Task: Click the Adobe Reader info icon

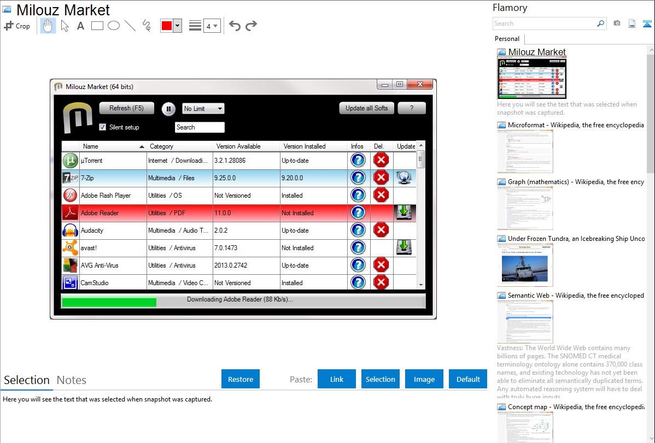Action: tap(358, 212)
